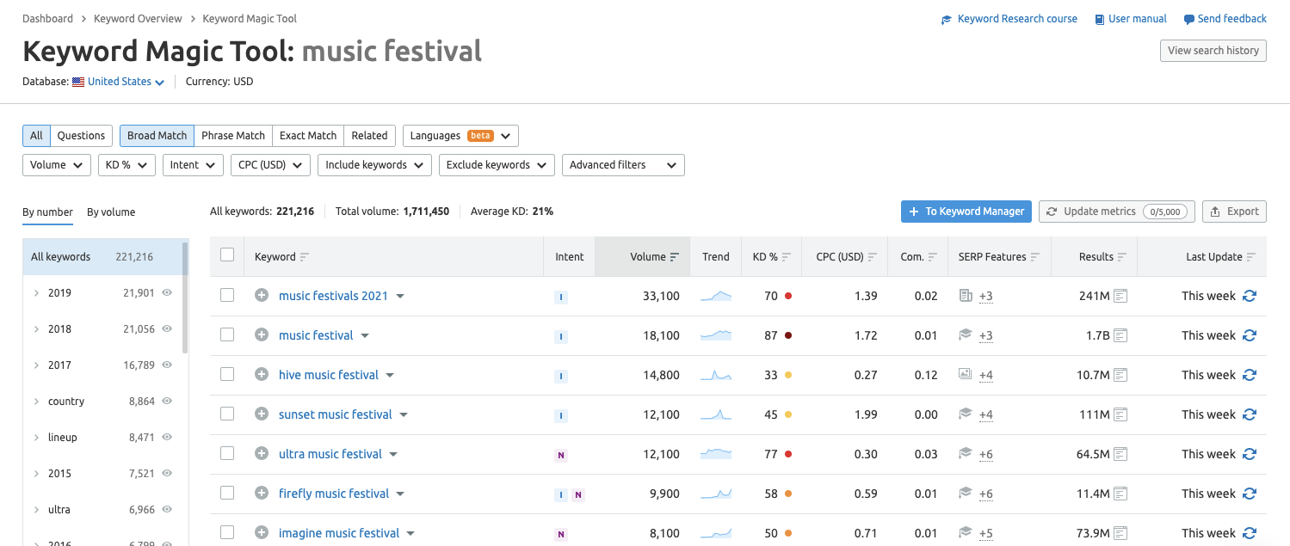Click the refresh icon for music festivals 2021
Screen dimensions: 1290x546
1250,296
